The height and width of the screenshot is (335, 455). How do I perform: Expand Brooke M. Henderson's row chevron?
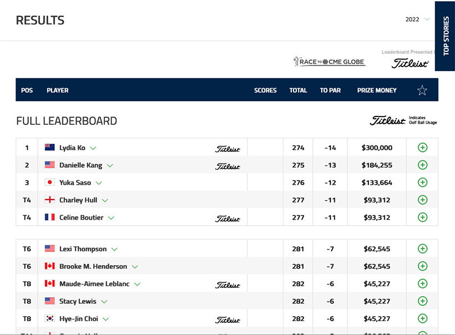pyautogui.click(x=135, y=267)
